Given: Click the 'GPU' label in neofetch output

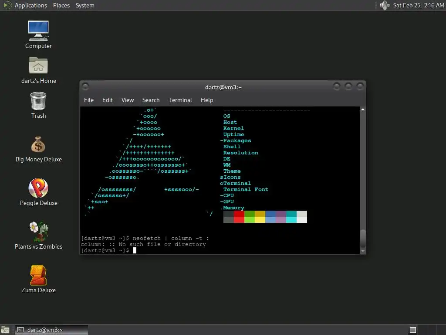Looking at the screenshot, I should pyautogui.click(x=228, y=202).
